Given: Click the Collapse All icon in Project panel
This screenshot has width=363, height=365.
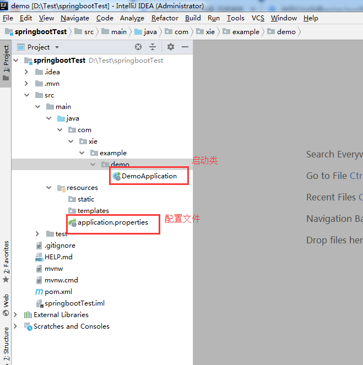Looking at the screenshot, I should [x=153, y=47].
